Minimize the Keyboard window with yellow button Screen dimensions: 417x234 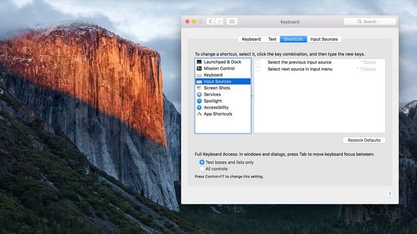[194, 21]
